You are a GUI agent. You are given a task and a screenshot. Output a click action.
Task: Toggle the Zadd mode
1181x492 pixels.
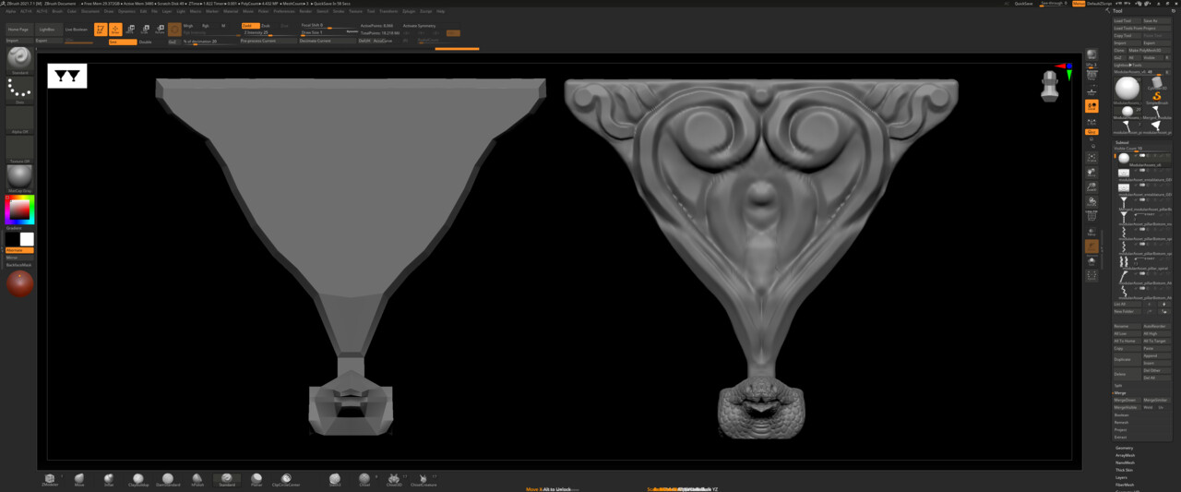pyautogui.click(x=250, y=26)
